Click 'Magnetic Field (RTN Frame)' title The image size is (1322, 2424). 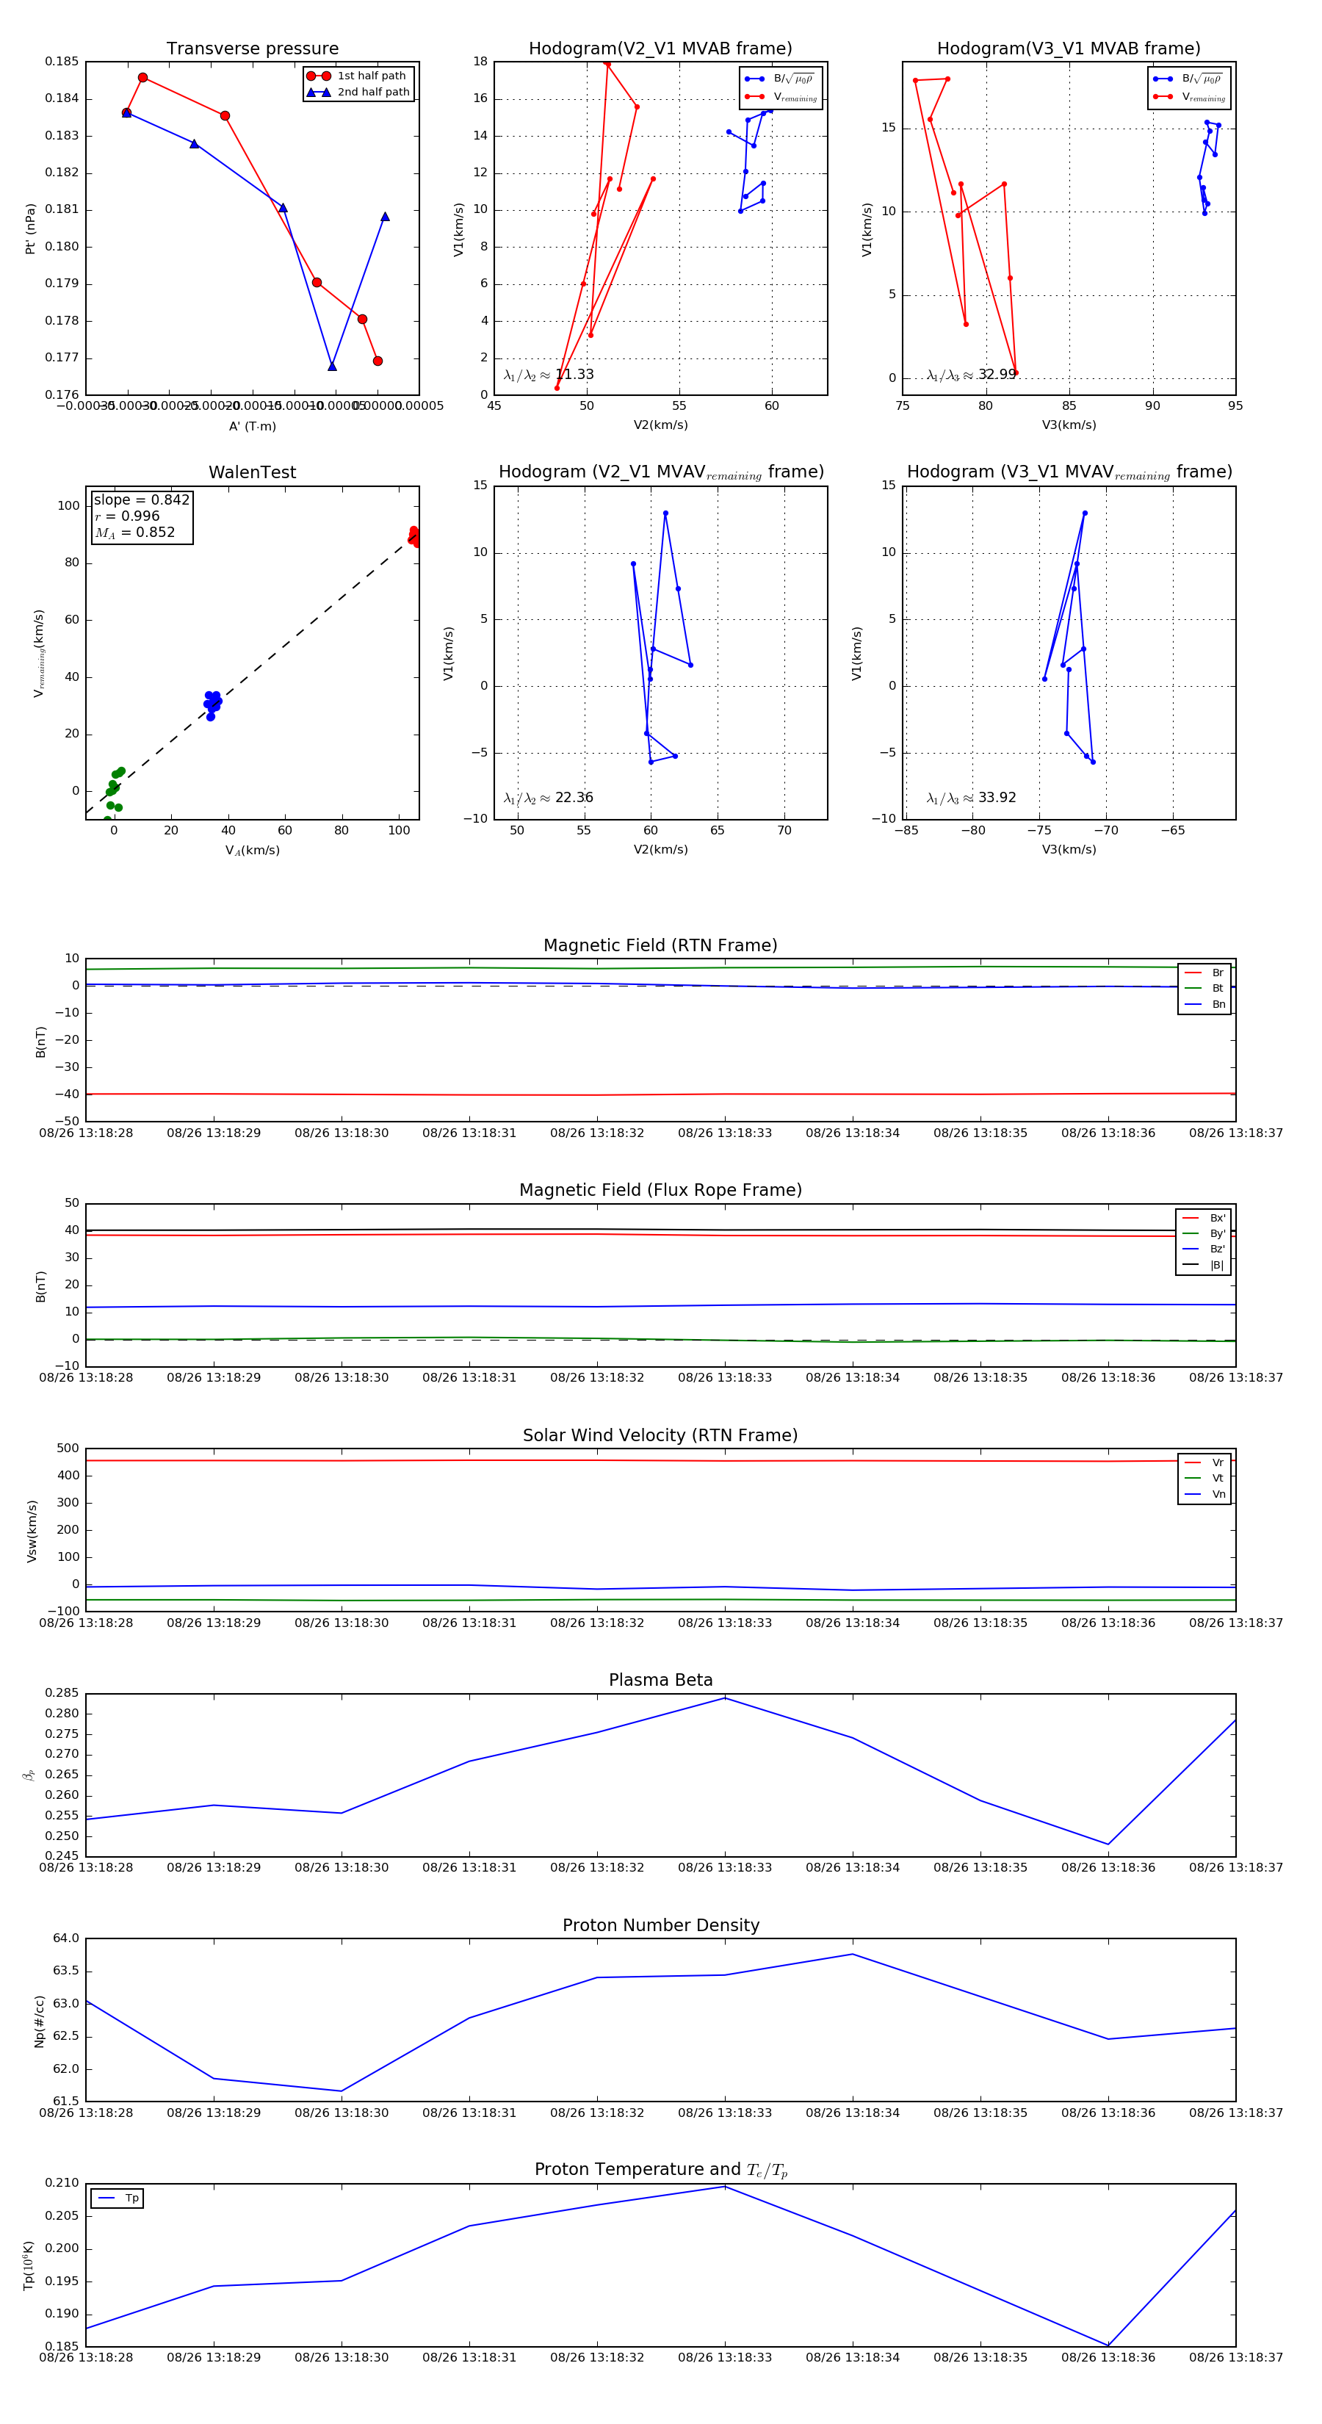(660, 945)
